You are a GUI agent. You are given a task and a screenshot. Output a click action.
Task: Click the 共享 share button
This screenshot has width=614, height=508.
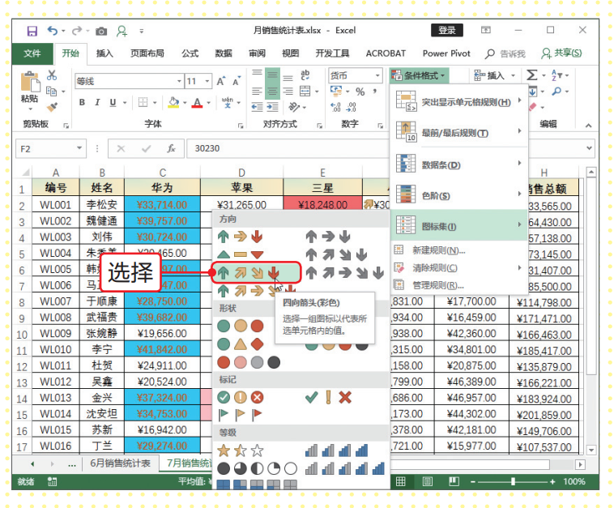[562, 53]
